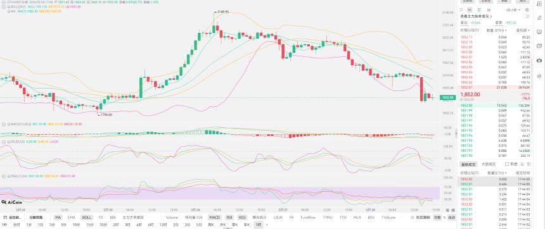Select the combined order book view icon
Image resolution: width=545 pixels, height=229 pixels.
[x=470, y=10]
